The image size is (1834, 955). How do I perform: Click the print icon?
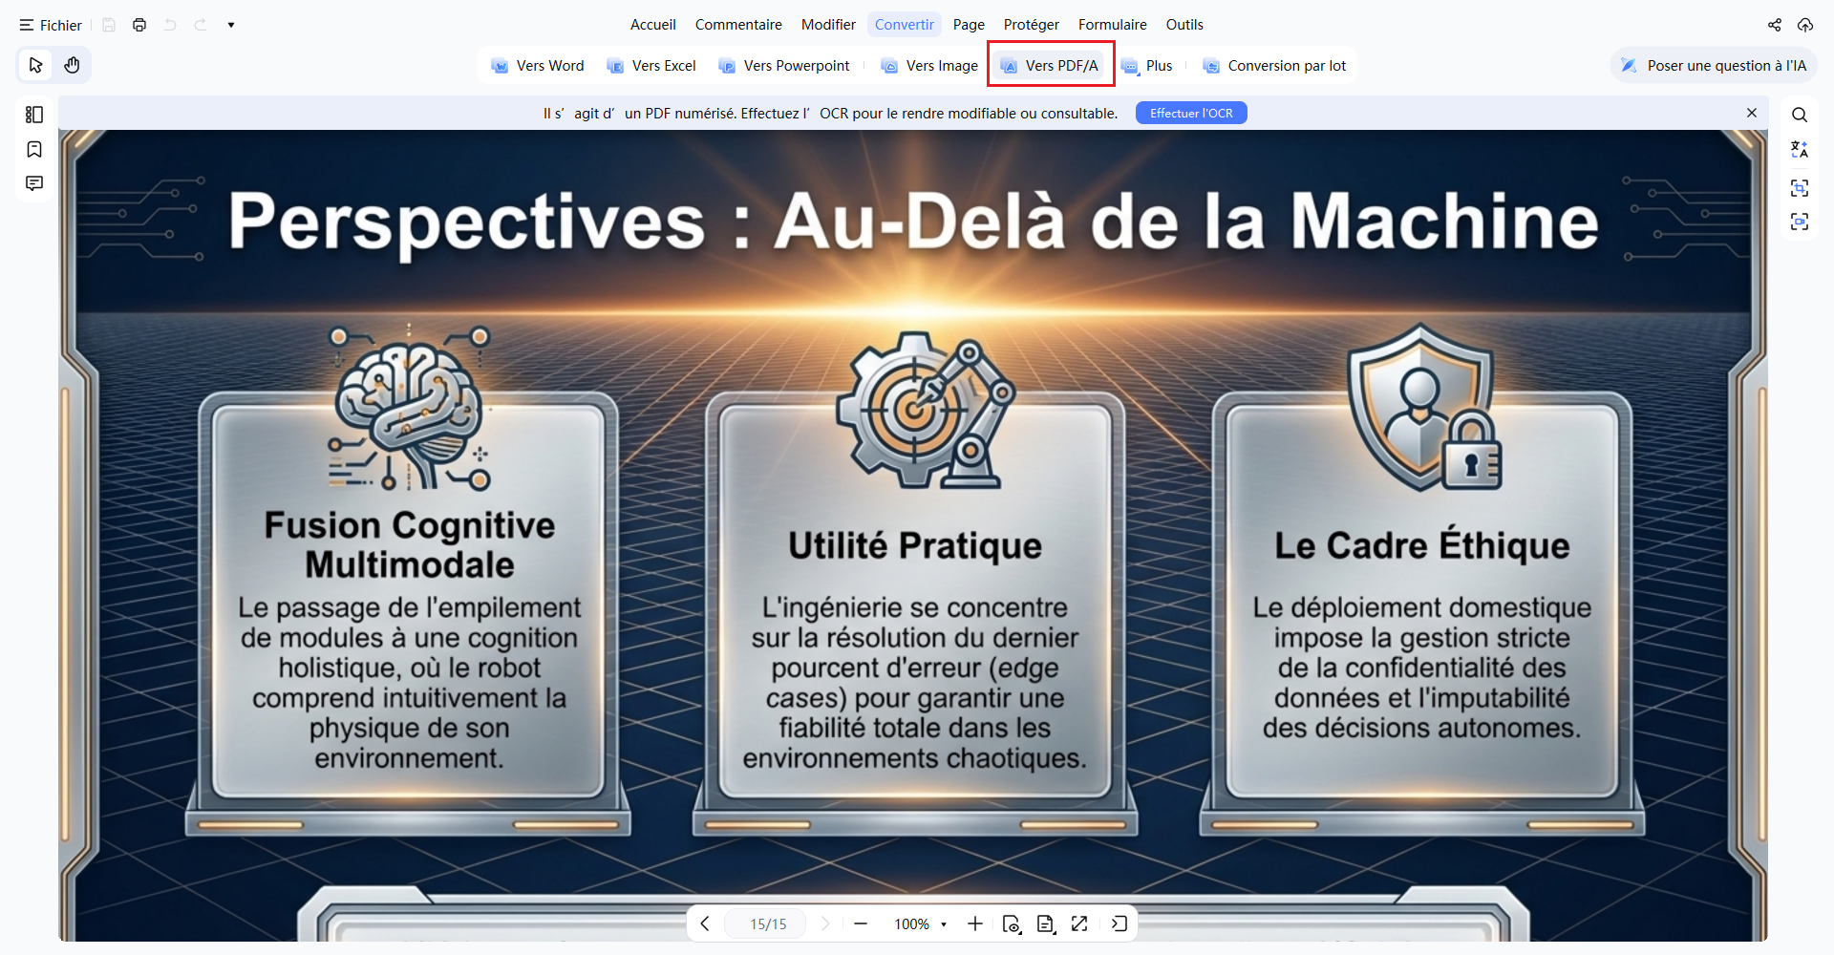pyautogui.click(x=139, y=25)
